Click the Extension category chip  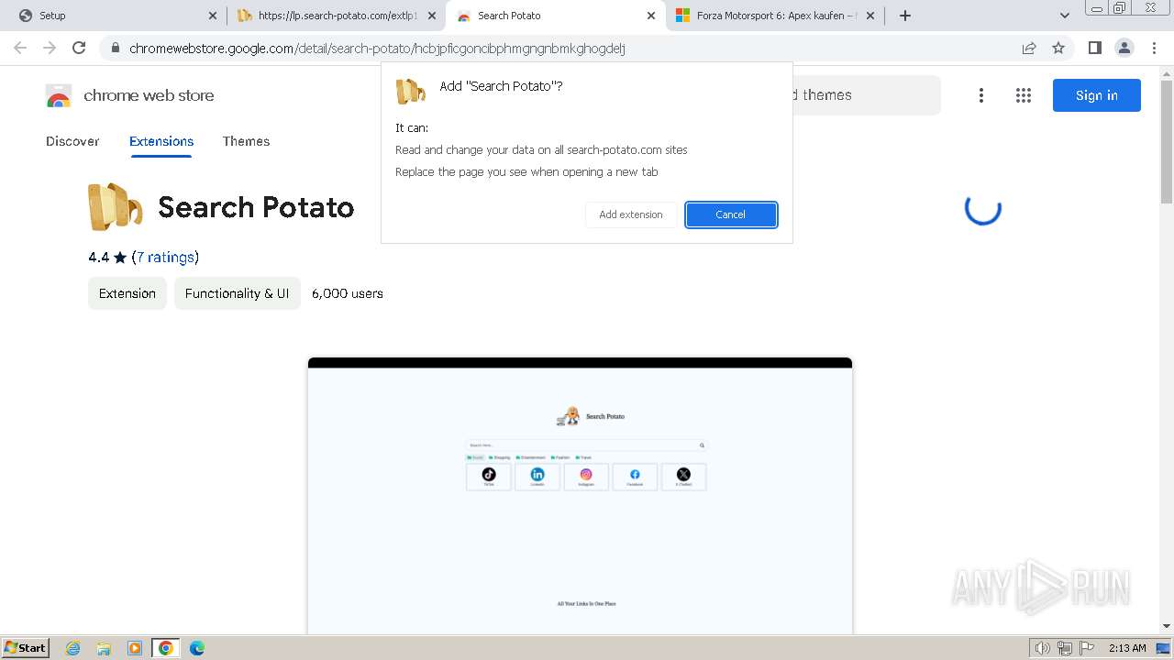[x=127, y=293]
